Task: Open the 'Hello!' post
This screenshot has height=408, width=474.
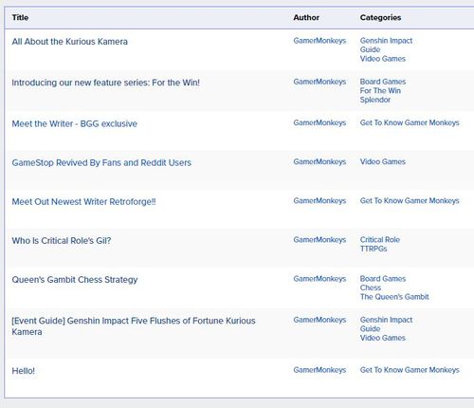Action: tap(24, 371)
